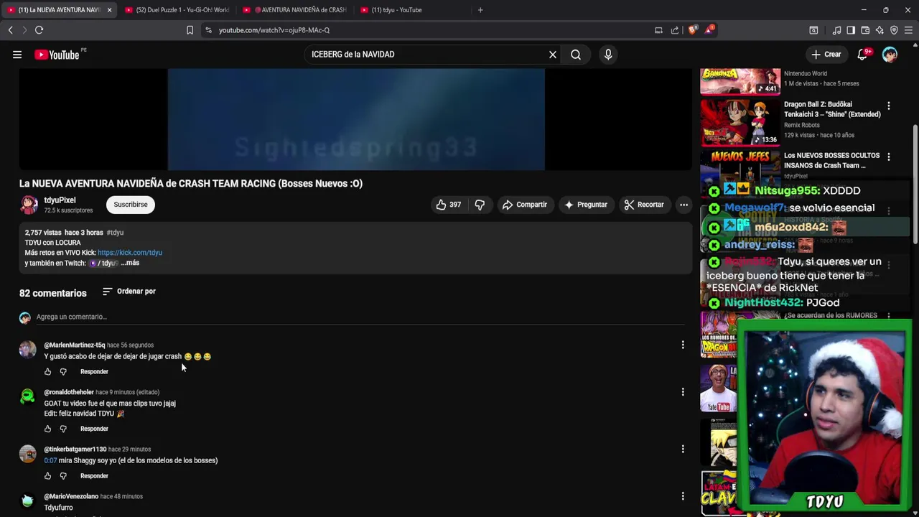The width and height of the screenshot is (919, 517).
Task: Click the #tdyu hashtag
Action: pyautogui.click(x=115, y=233)
